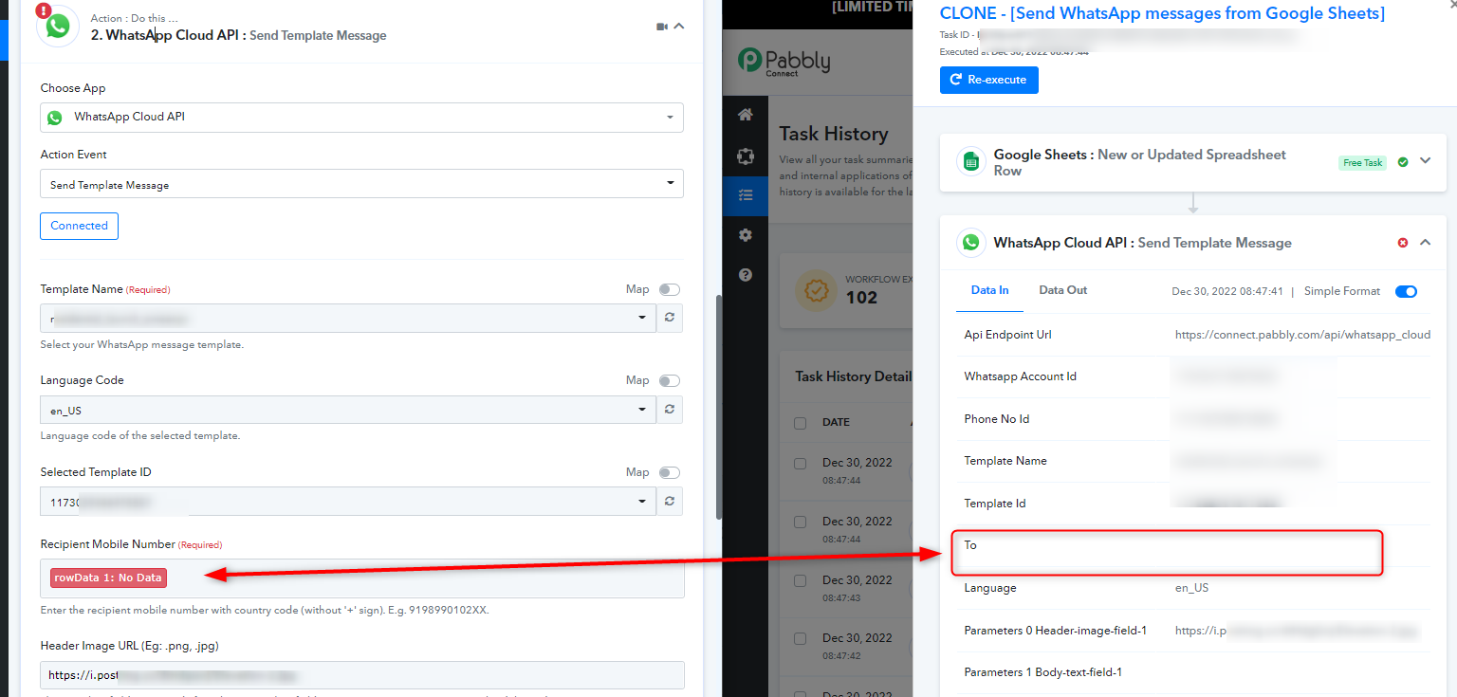
Task: Tick the checkbox for the 08:47:43 task row
Action: coord(800,580)
